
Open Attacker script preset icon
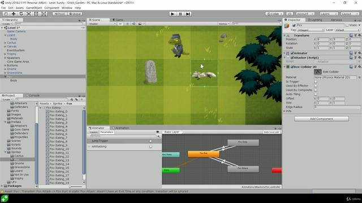coord(355,58)
